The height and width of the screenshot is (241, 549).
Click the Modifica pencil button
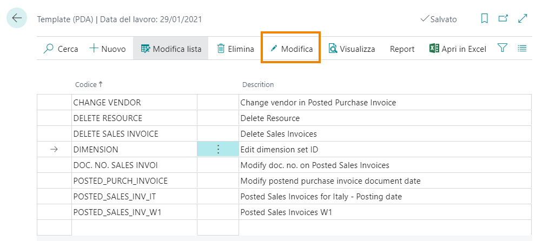coord(291,49)
